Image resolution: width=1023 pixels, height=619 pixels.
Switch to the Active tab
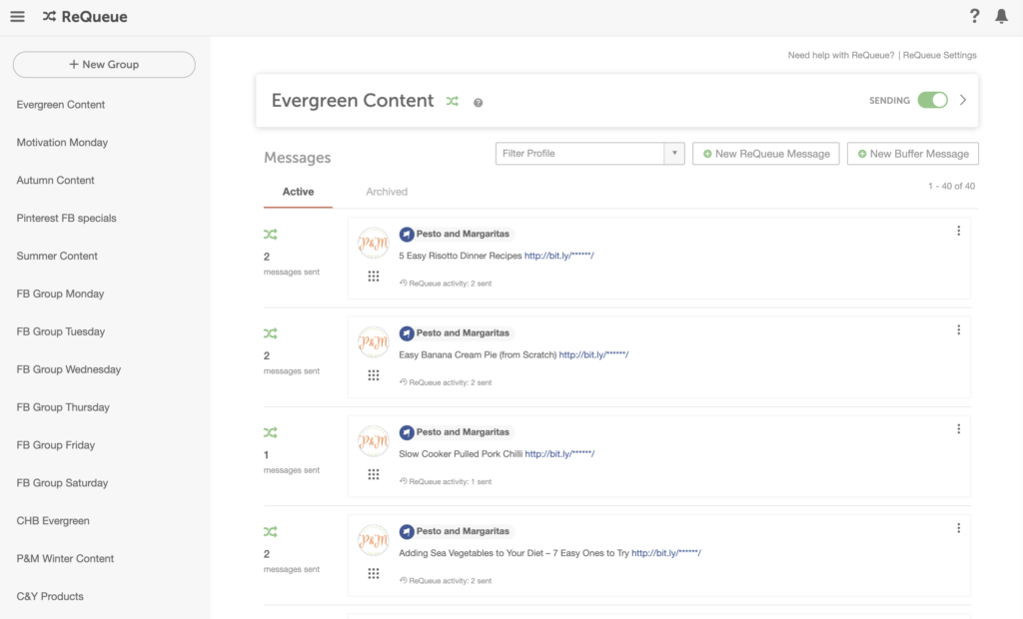[298, 192]
